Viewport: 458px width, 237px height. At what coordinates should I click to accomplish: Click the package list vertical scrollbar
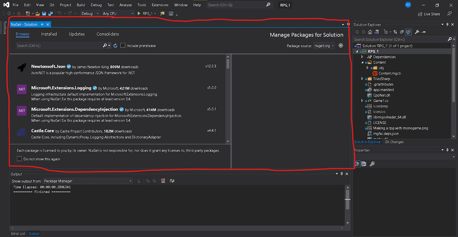[228, 99]
